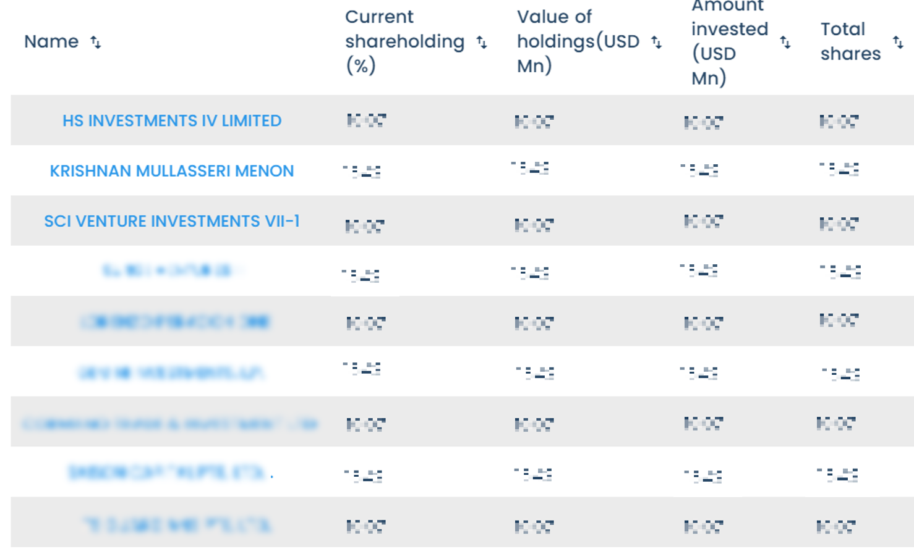914x549 pixels.
Task: Click the sort icon next to Total shares
Action: point(898,42)
